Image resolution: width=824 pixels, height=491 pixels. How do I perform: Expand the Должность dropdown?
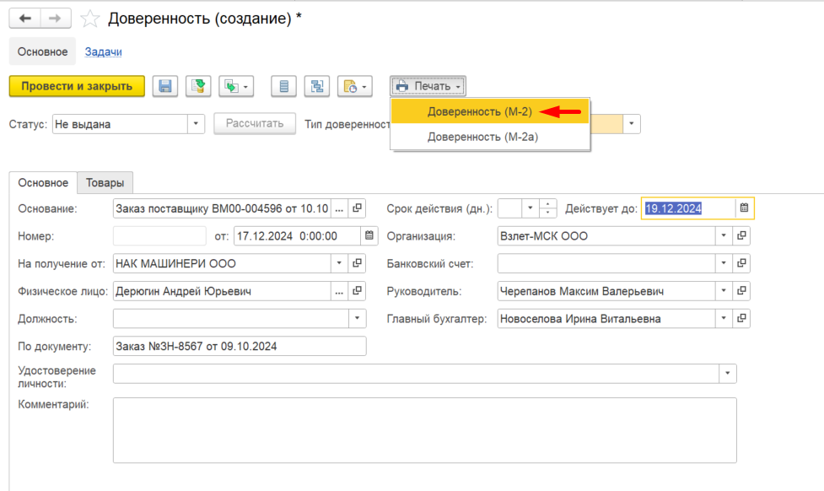[358, 318]
